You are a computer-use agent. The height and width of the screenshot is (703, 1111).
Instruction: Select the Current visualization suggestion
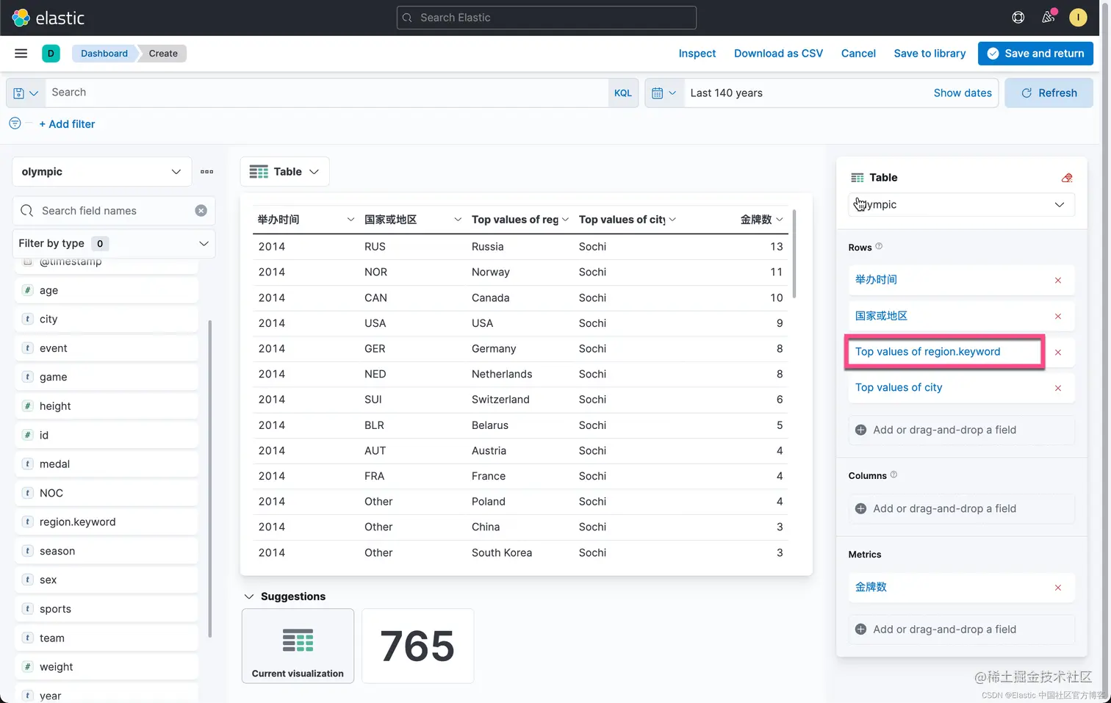[x=298, y=646]
